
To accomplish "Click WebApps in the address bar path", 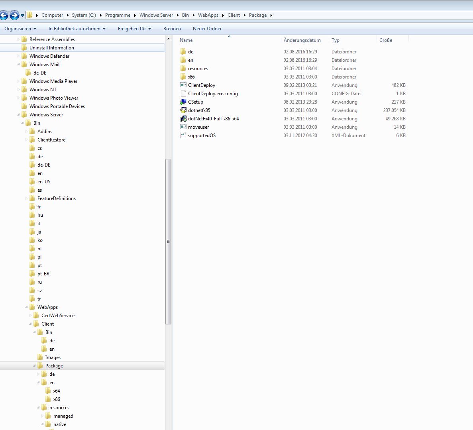I will pos(208,15).
